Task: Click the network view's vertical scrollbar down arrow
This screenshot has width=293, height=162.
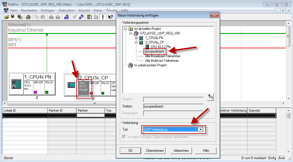Action: 288,99
